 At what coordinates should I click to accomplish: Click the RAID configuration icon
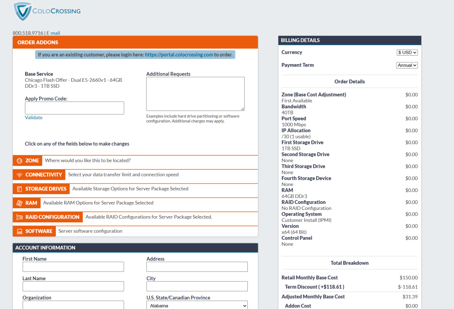19,217
